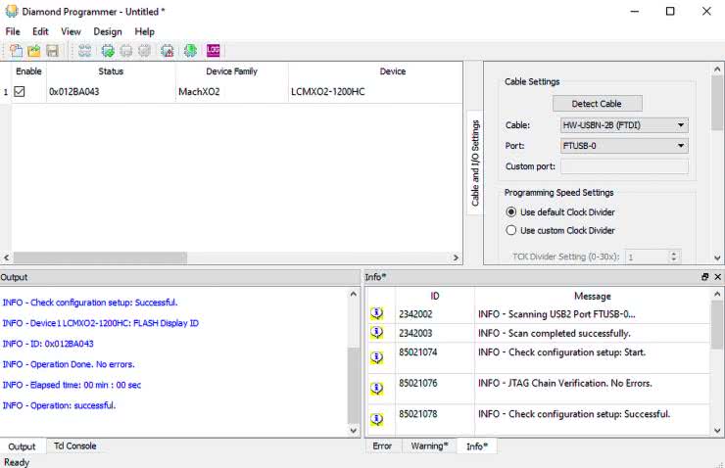
Task: Toggle the Enable checkbox for device 1
Action: tap(20, 92)
